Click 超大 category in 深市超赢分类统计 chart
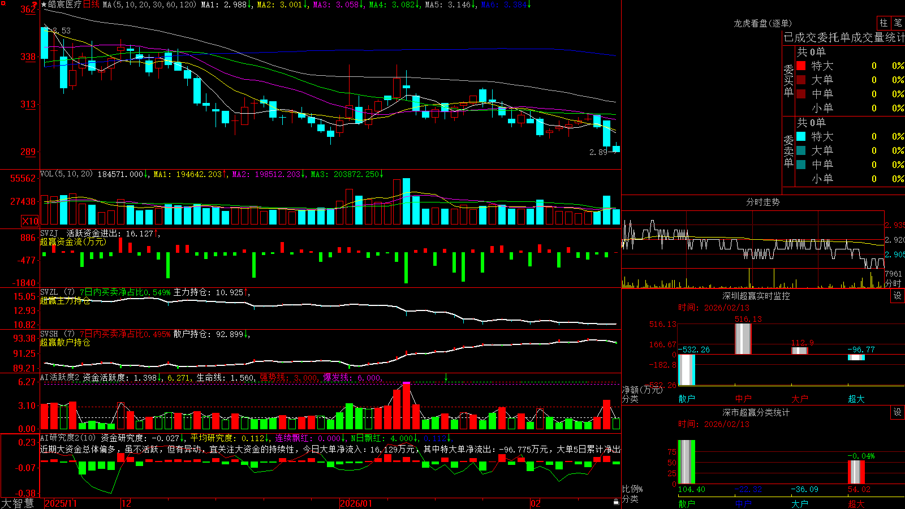The image size is (905, 509). click(856, 503)
